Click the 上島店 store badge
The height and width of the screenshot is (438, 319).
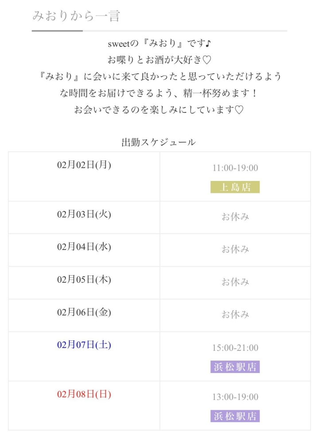pos(235,187)
